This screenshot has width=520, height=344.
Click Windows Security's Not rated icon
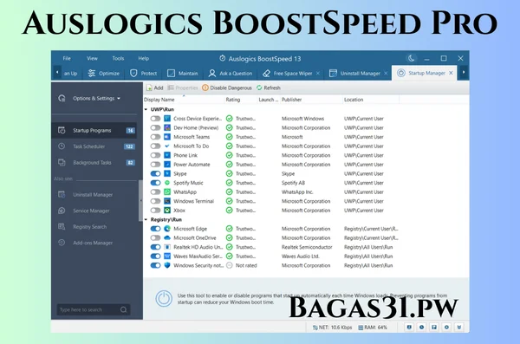point(229,265)
